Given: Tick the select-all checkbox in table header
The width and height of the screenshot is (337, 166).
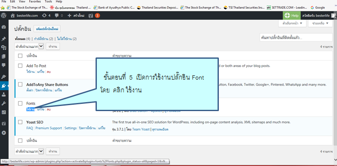Looking at the screenshot, I should [x=20, y=56].
